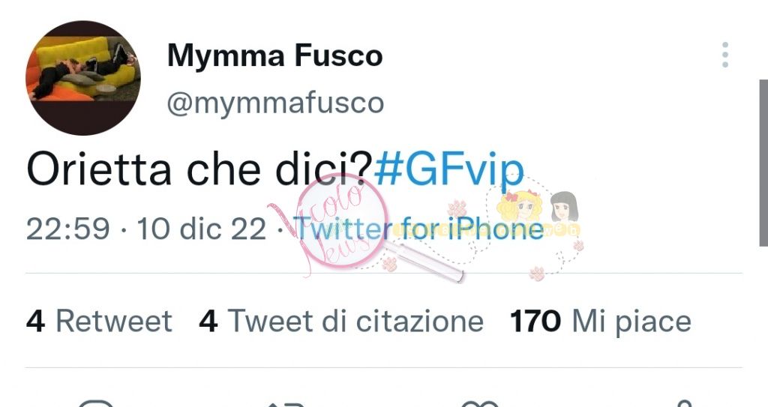Click the 22:59 · 10 dic 22 timestamp
768x407 pixels.
tap(146, 229)
